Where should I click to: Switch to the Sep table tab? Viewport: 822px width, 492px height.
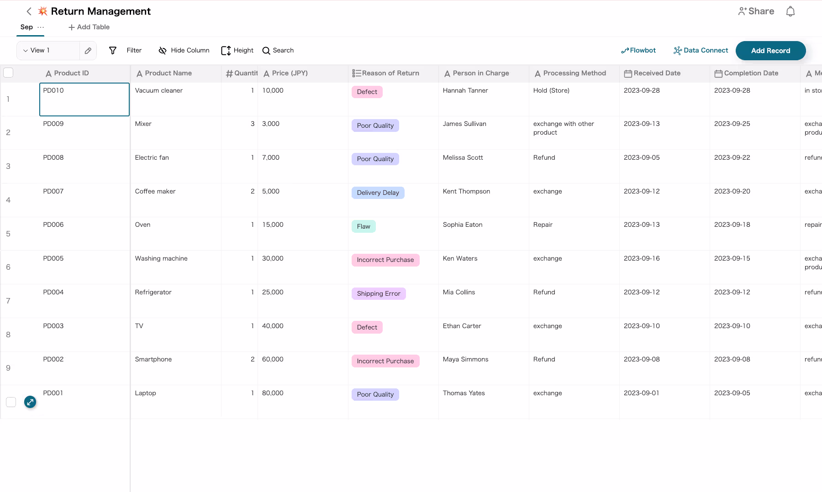click(26, 27)
